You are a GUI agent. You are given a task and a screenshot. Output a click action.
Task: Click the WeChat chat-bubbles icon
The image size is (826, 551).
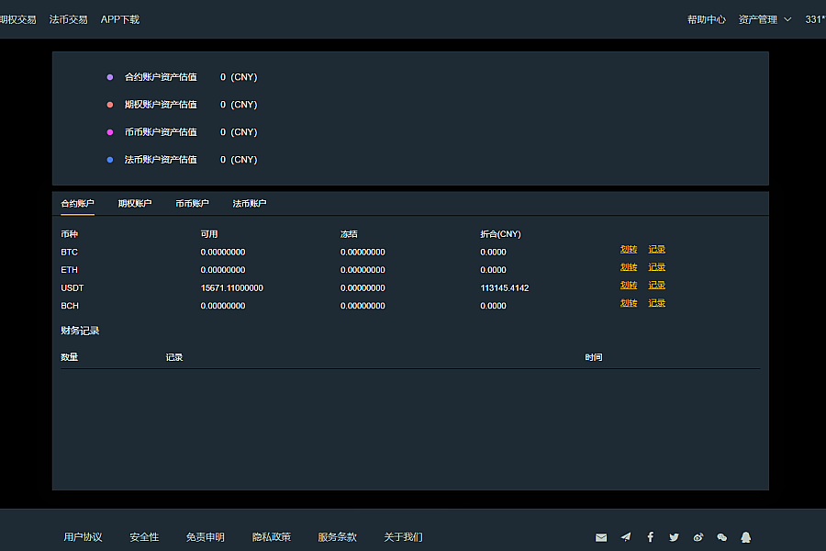(721, 537)
